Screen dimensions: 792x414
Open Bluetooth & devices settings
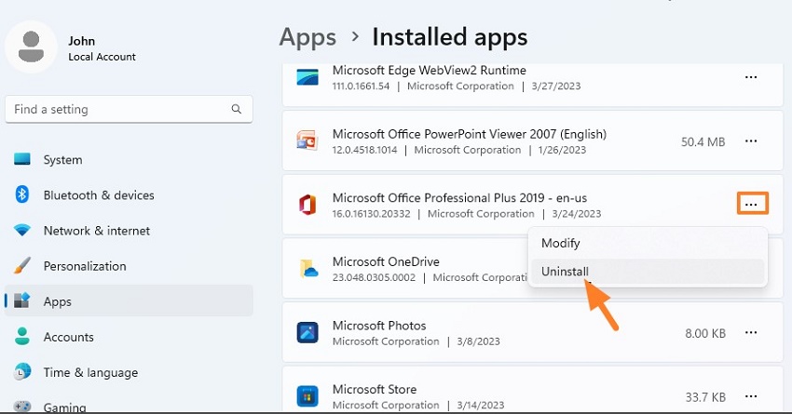pyautogui.click(x=98, y=195)
